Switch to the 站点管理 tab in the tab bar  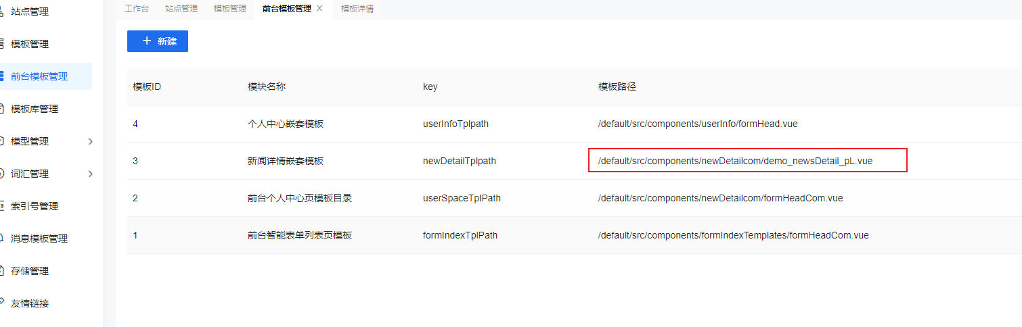181,9
